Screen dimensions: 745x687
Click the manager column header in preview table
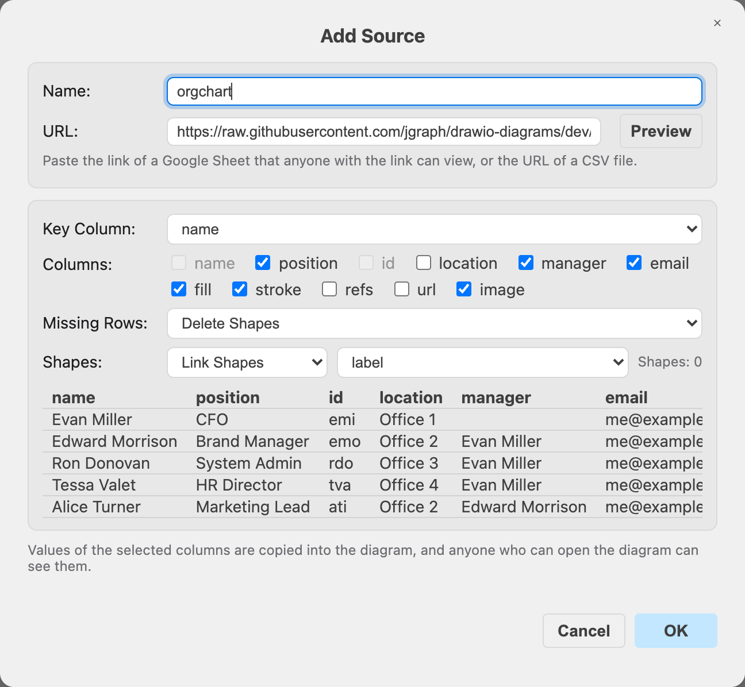coord(496,397)
